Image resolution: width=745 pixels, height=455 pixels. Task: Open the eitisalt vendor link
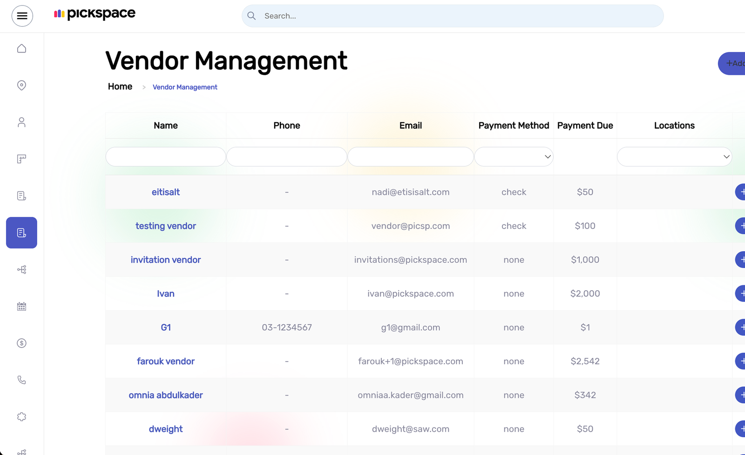[x=166, y=192]
